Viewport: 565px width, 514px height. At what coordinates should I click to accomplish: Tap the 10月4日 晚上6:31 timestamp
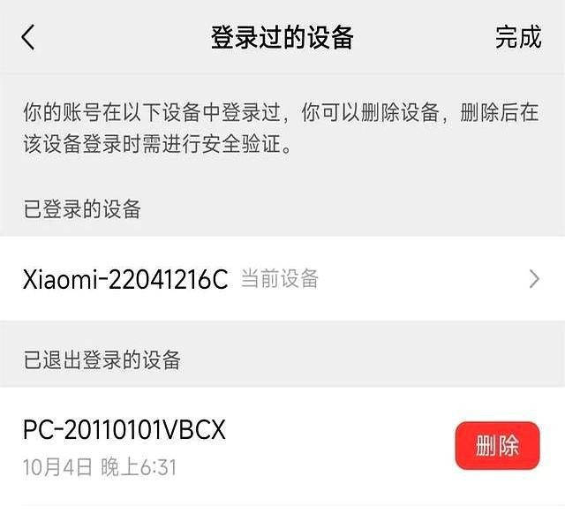[x=100, y=467]
